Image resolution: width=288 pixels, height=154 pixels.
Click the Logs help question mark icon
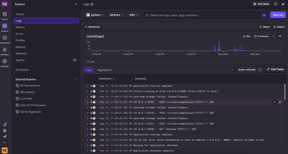(x=92, y=4)
